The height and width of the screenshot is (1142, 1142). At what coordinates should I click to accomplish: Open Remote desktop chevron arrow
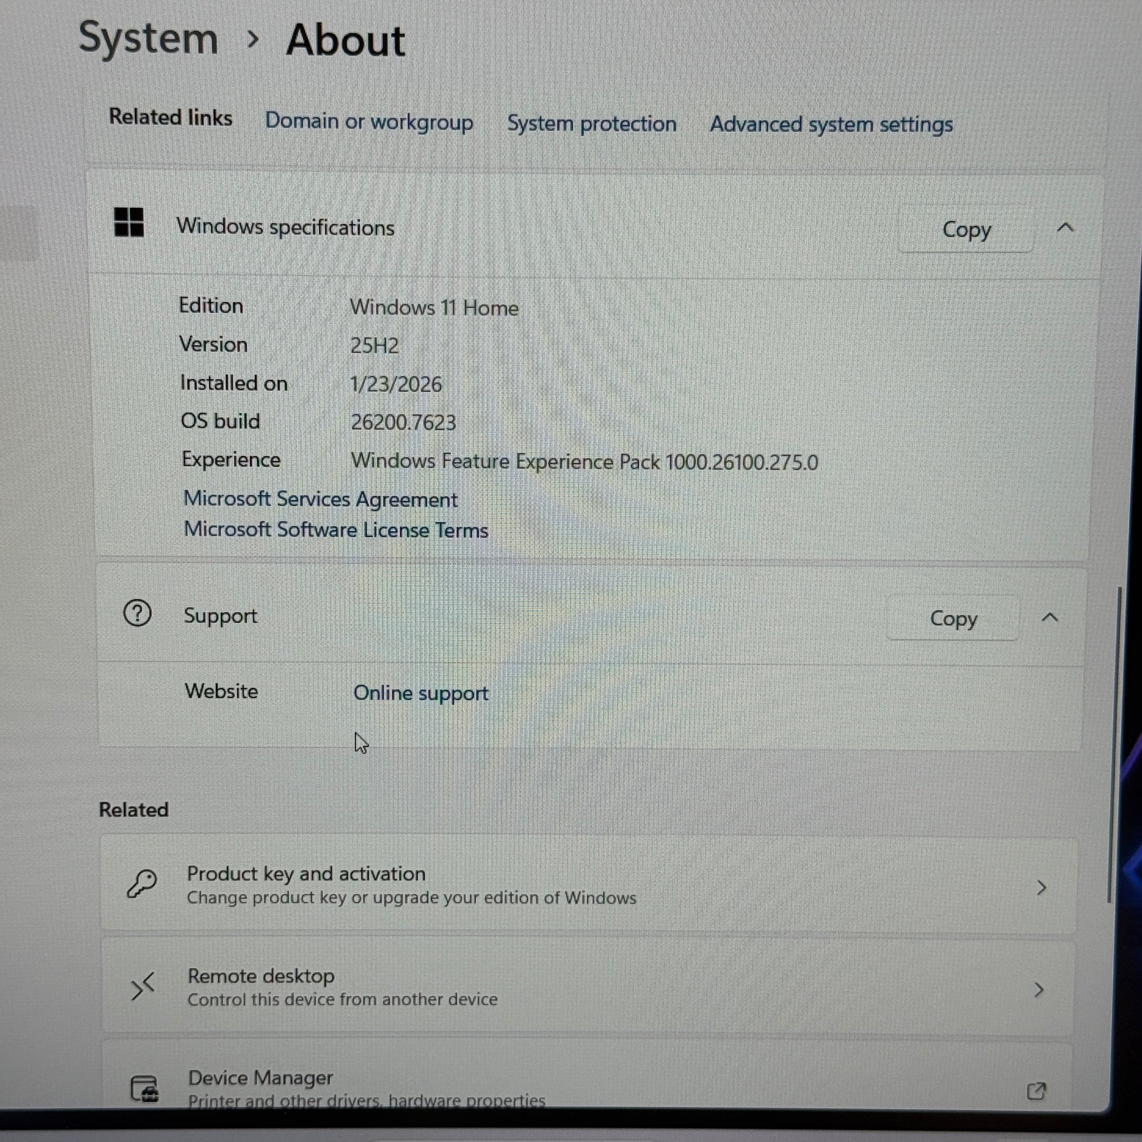(1039, 989)
